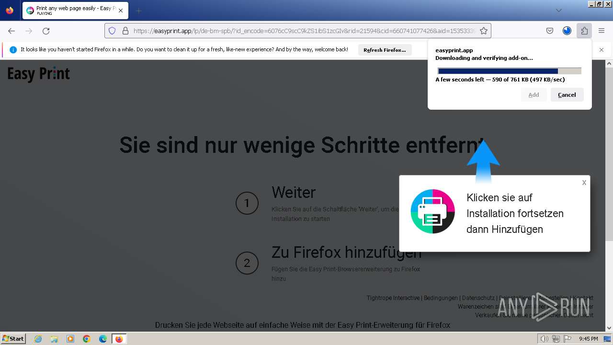Viewport: 613px width, 345px height.
Task: Open the Datenschutz footer link
Action: 478,298
